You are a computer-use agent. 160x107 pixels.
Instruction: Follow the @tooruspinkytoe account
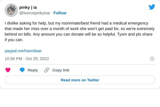click(x=60, y=13)
